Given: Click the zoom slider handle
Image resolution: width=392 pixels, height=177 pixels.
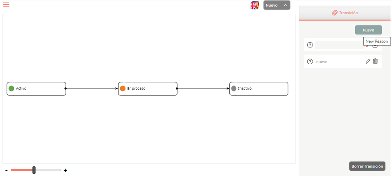Looking at the screenshot, I should 34,170.
